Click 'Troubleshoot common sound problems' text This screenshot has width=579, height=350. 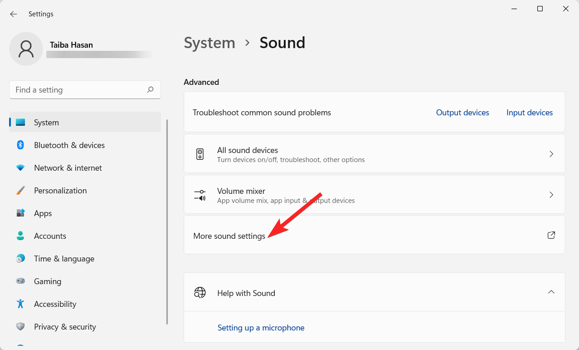tap(262, 113)
